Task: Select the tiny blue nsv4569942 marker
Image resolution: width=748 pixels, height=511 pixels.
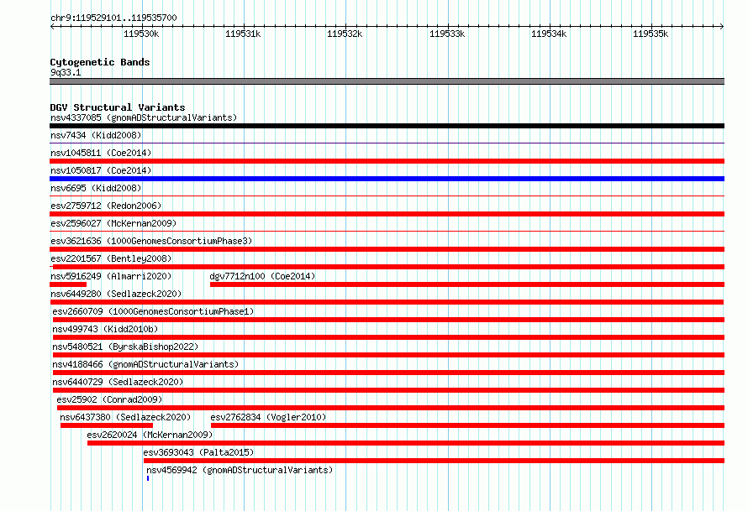Action: click(148, 478)
